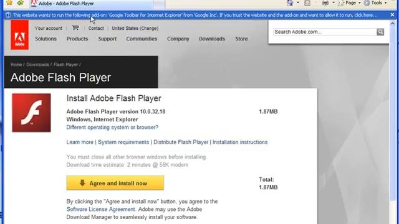Click the Windows, Internet Explorer text
This screenshot has width=399, height=224.
(102, 119)
